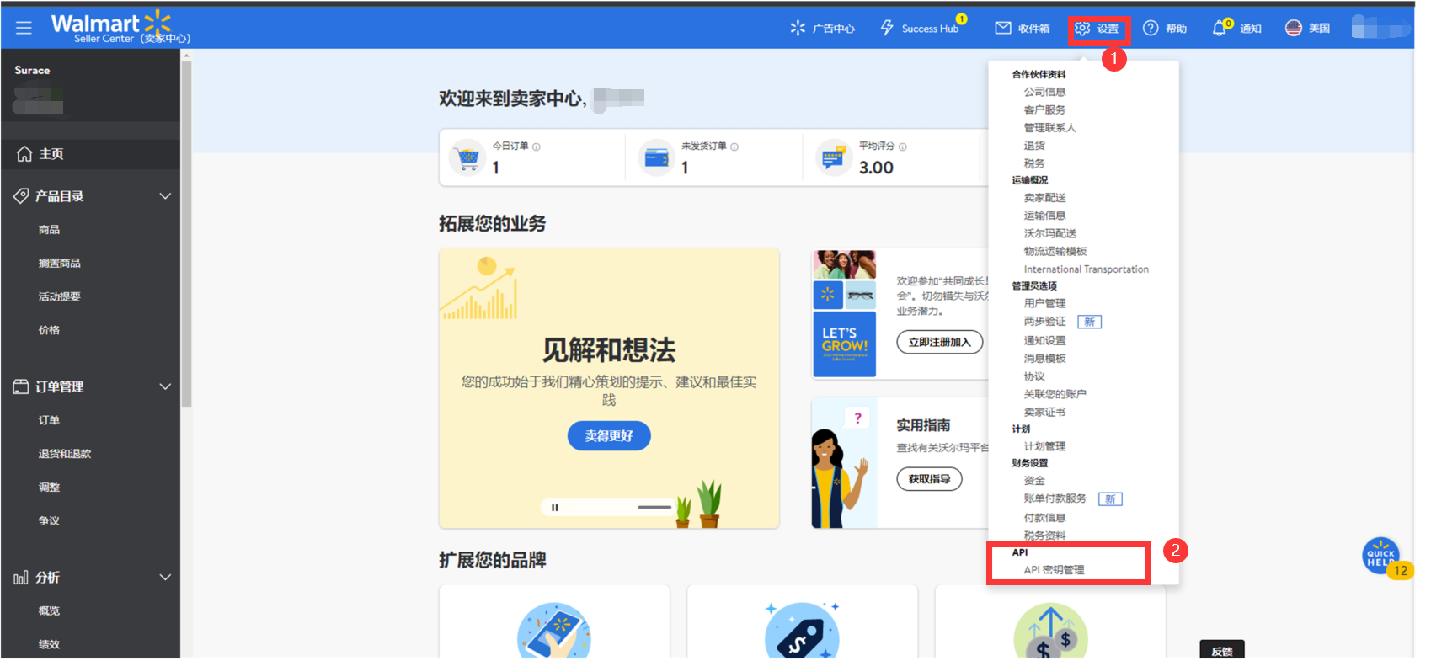Open the 通知 bell icon
Viewport: 1431px width, 661px height.
(x=1219, y=28)
